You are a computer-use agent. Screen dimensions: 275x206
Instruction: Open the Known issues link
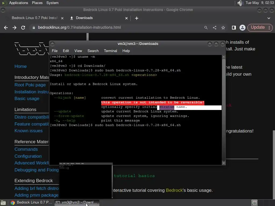tap(28, 131)
